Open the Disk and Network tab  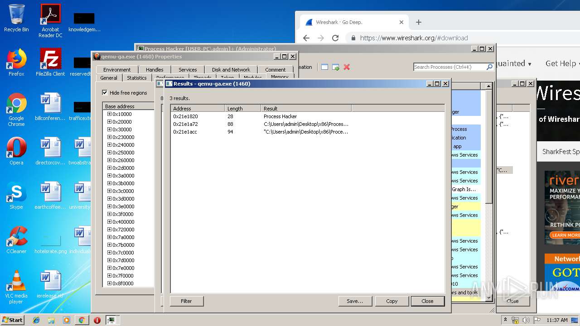pos(231,70)
